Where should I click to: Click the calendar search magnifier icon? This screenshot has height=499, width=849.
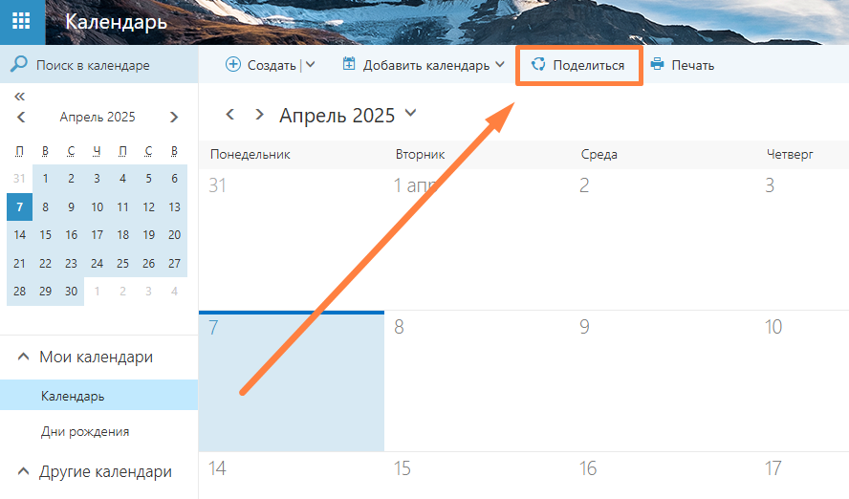[x=18, y=65]
